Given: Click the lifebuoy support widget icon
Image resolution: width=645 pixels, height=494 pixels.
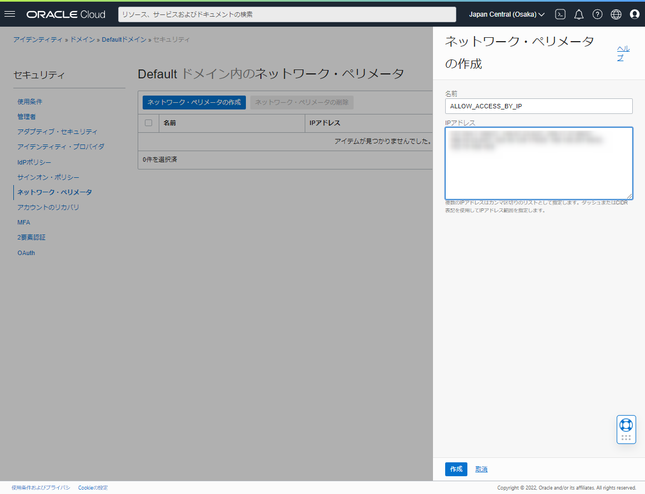Looking at the screenshot, I should tap(626, 425).
